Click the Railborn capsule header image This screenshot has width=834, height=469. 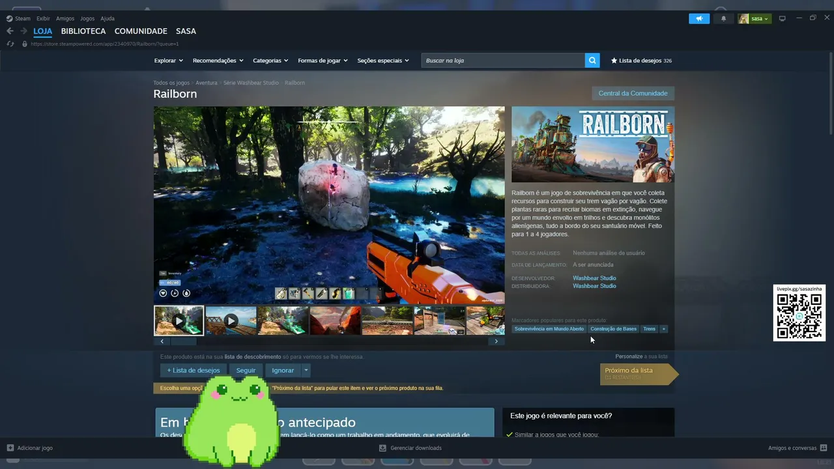pos(593,145)
